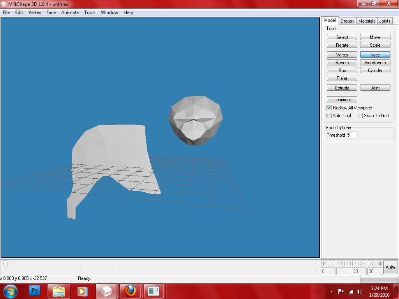This screenshot has width=399, height=299.
Task: Click the MilkShape milk carton taskbar icon
Action: tap(106, 291)
